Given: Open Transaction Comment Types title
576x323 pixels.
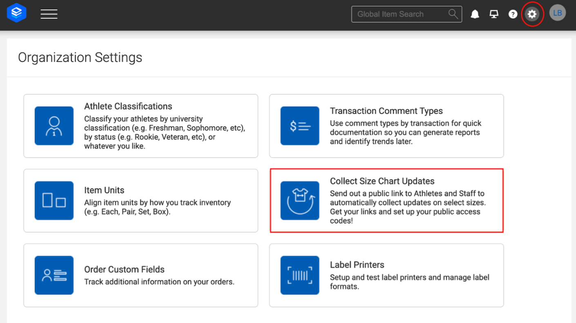Looking at the screenshot, I should tap(386, 111).
